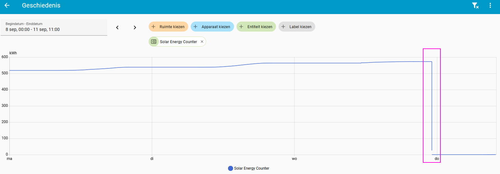Remove the Solar Energy Counter chip

(202, 42)
